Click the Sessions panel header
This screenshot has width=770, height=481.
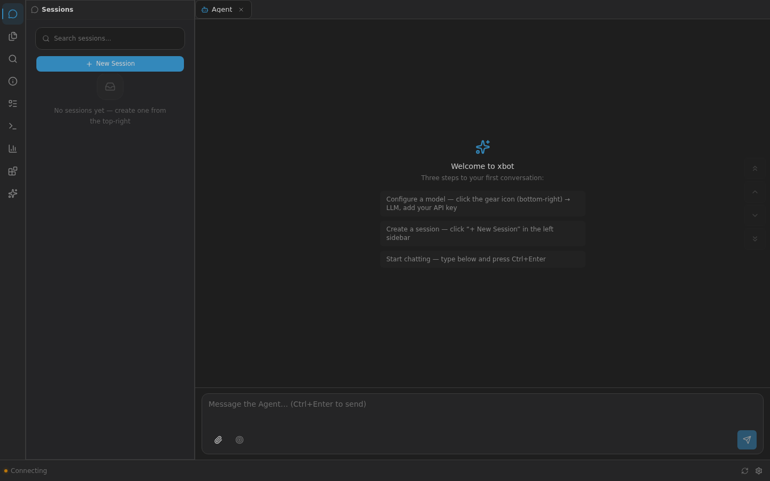point(110,10)
